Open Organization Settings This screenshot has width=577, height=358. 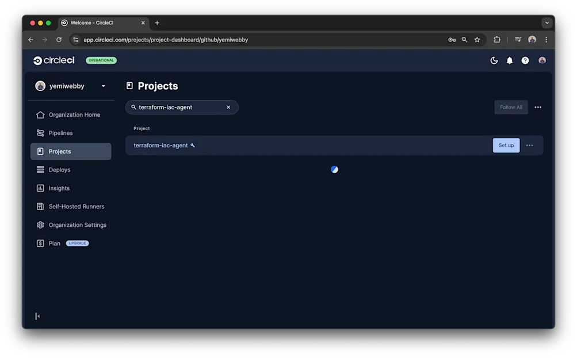coord(78,224)
